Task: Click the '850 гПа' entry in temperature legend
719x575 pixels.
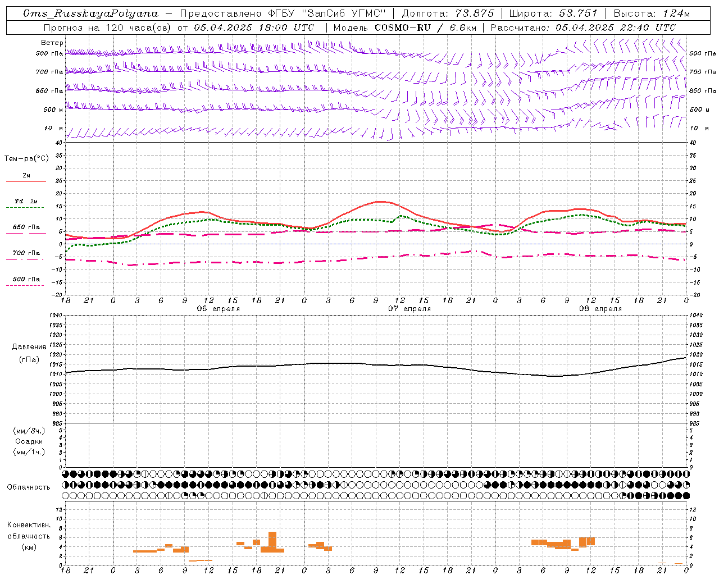Action: [26, 227]
